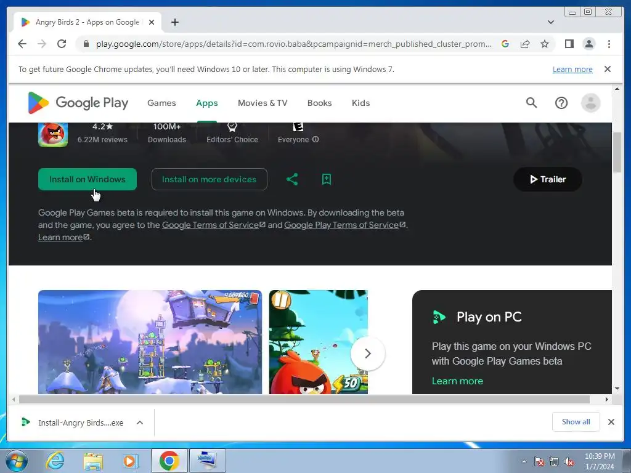Open first snowy level screenshot
Screen dimensions: 631x473
150,342
